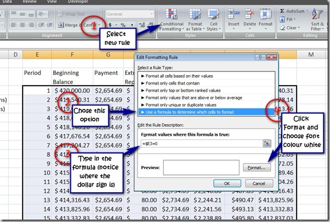Open the Conditional Formatting menu
This screenshot has height=222, width=330.
[x=172, y=20]
